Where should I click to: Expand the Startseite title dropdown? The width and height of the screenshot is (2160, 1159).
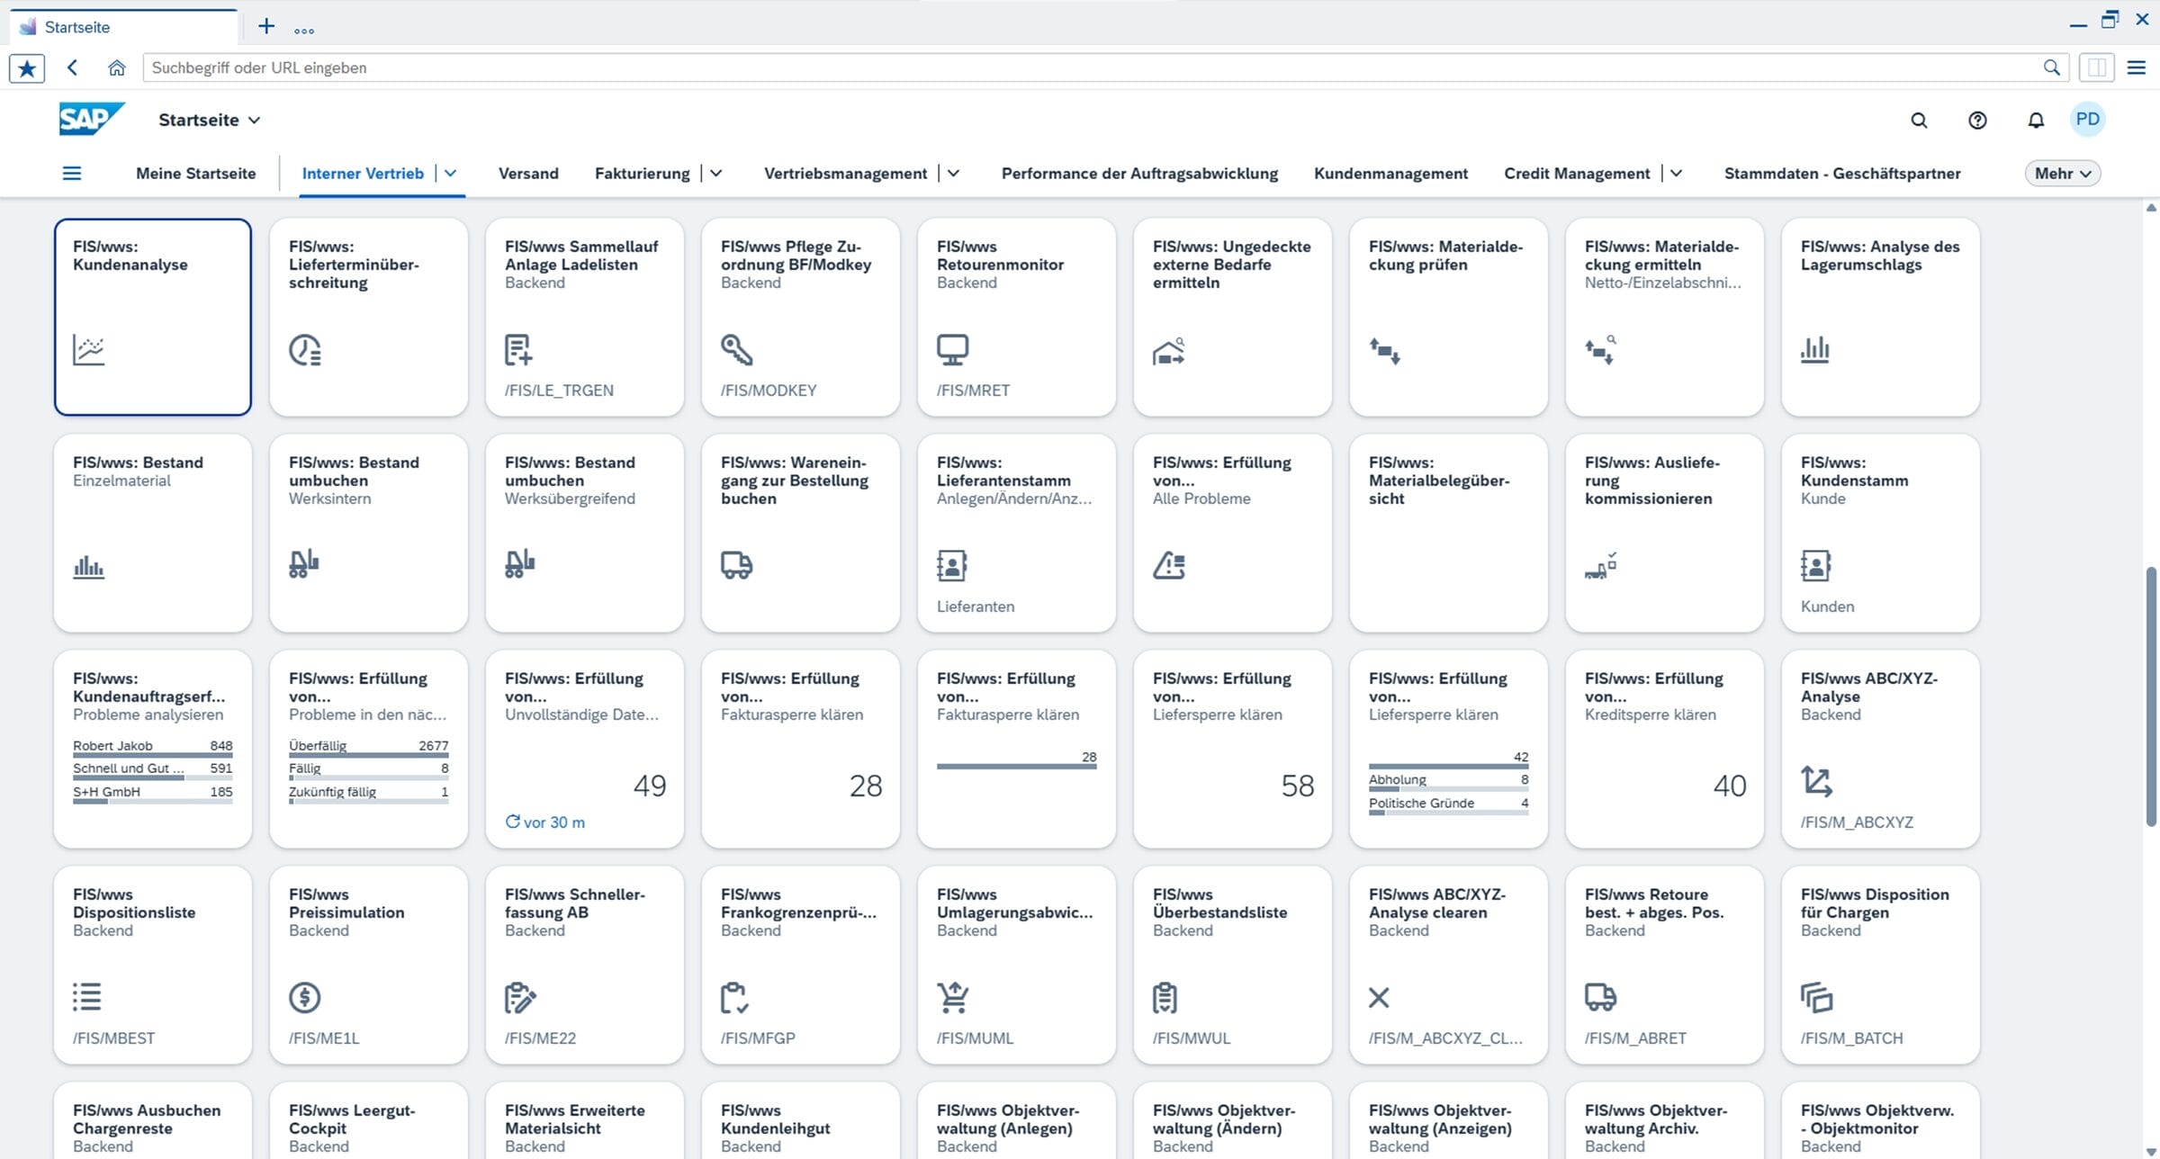point(255,120)
